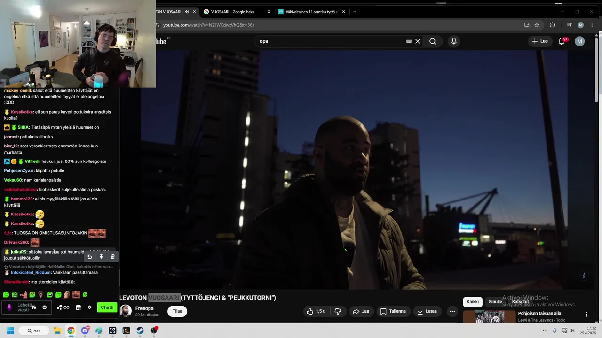
Task: Open options menu for Pohjoisen taivaan alla
Action: tap(586, 314)
